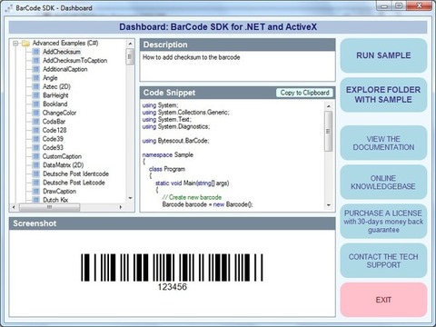Copy code with Copy to Clipboard

coord(304,93)
